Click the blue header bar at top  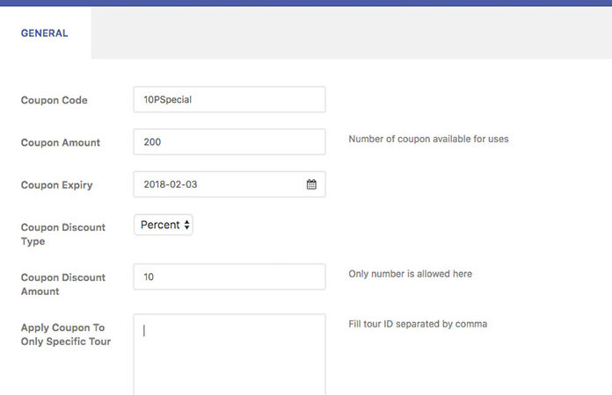point(306,3)
